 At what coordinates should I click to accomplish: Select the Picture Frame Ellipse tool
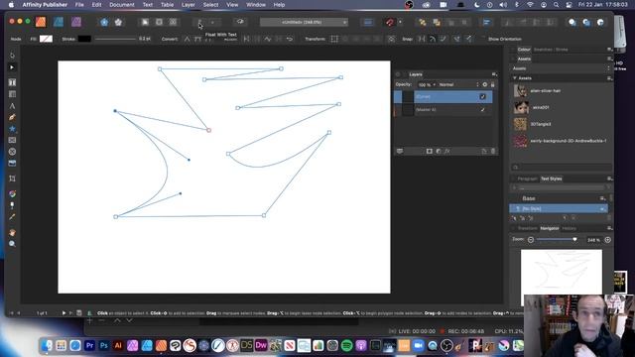[x=12, y=152]
